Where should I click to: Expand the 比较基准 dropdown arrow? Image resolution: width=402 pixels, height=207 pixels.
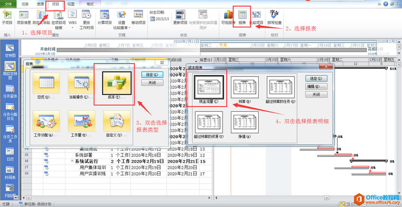pos(130,27)
